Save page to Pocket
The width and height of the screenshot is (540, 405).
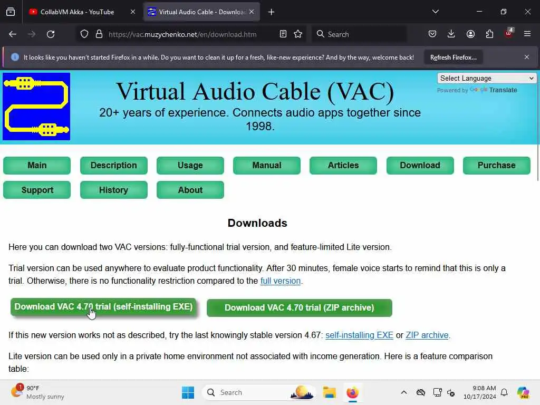tap(432, 34)
